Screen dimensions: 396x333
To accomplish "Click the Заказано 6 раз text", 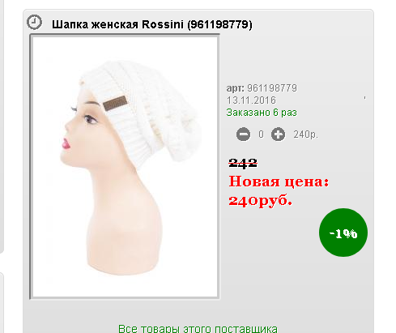I will click(x=262, y=113).
